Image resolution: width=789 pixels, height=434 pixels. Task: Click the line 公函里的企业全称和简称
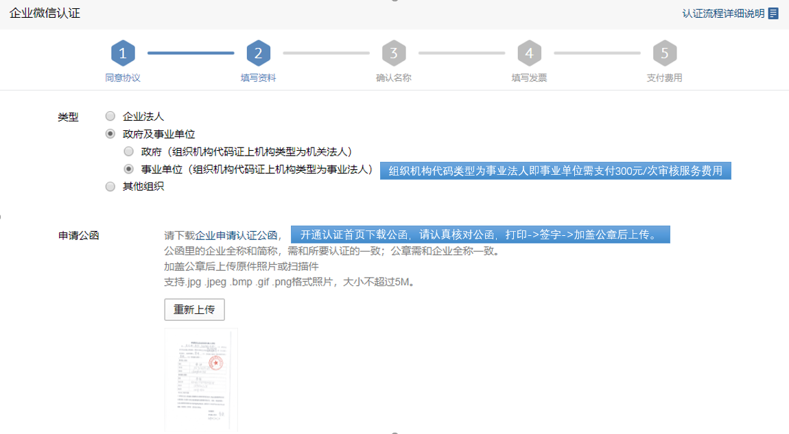pos(333,251)
